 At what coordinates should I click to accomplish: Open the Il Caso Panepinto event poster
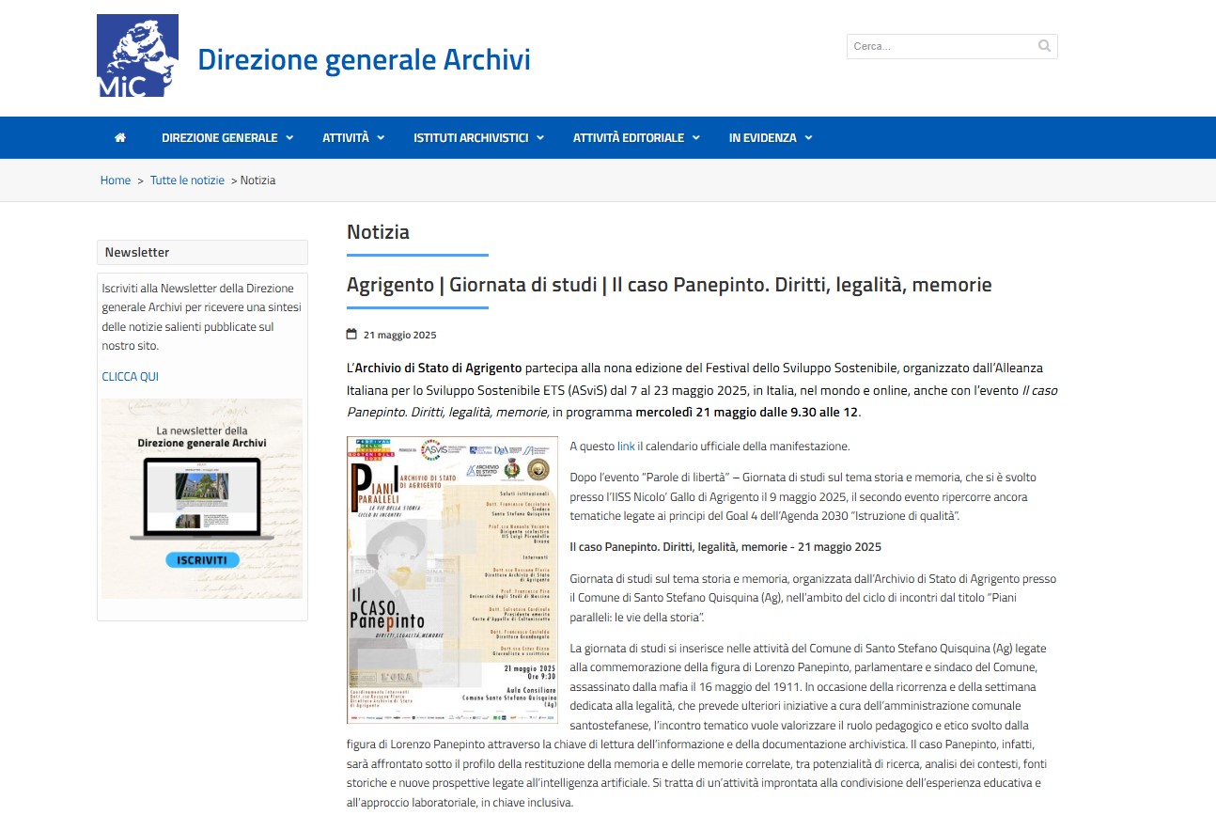coord(452,580)
